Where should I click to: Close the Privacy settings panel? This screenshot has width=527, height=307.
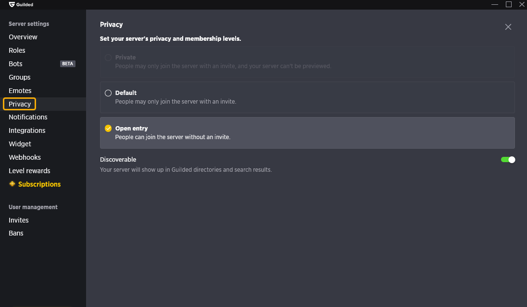click(508, 27)
